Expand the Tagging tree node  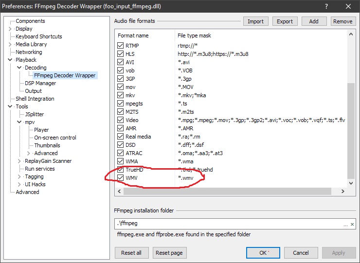click(19, 176)
